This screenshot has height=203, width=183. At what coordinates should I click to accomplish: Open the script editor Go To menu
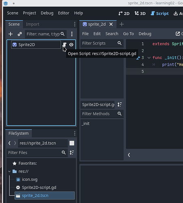click(128, 34)
